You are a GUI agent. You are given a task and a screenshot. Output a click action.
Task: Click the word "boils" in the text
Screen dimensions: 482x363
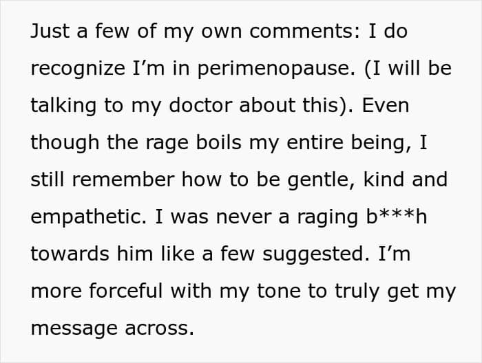click(x=219, y=142)
